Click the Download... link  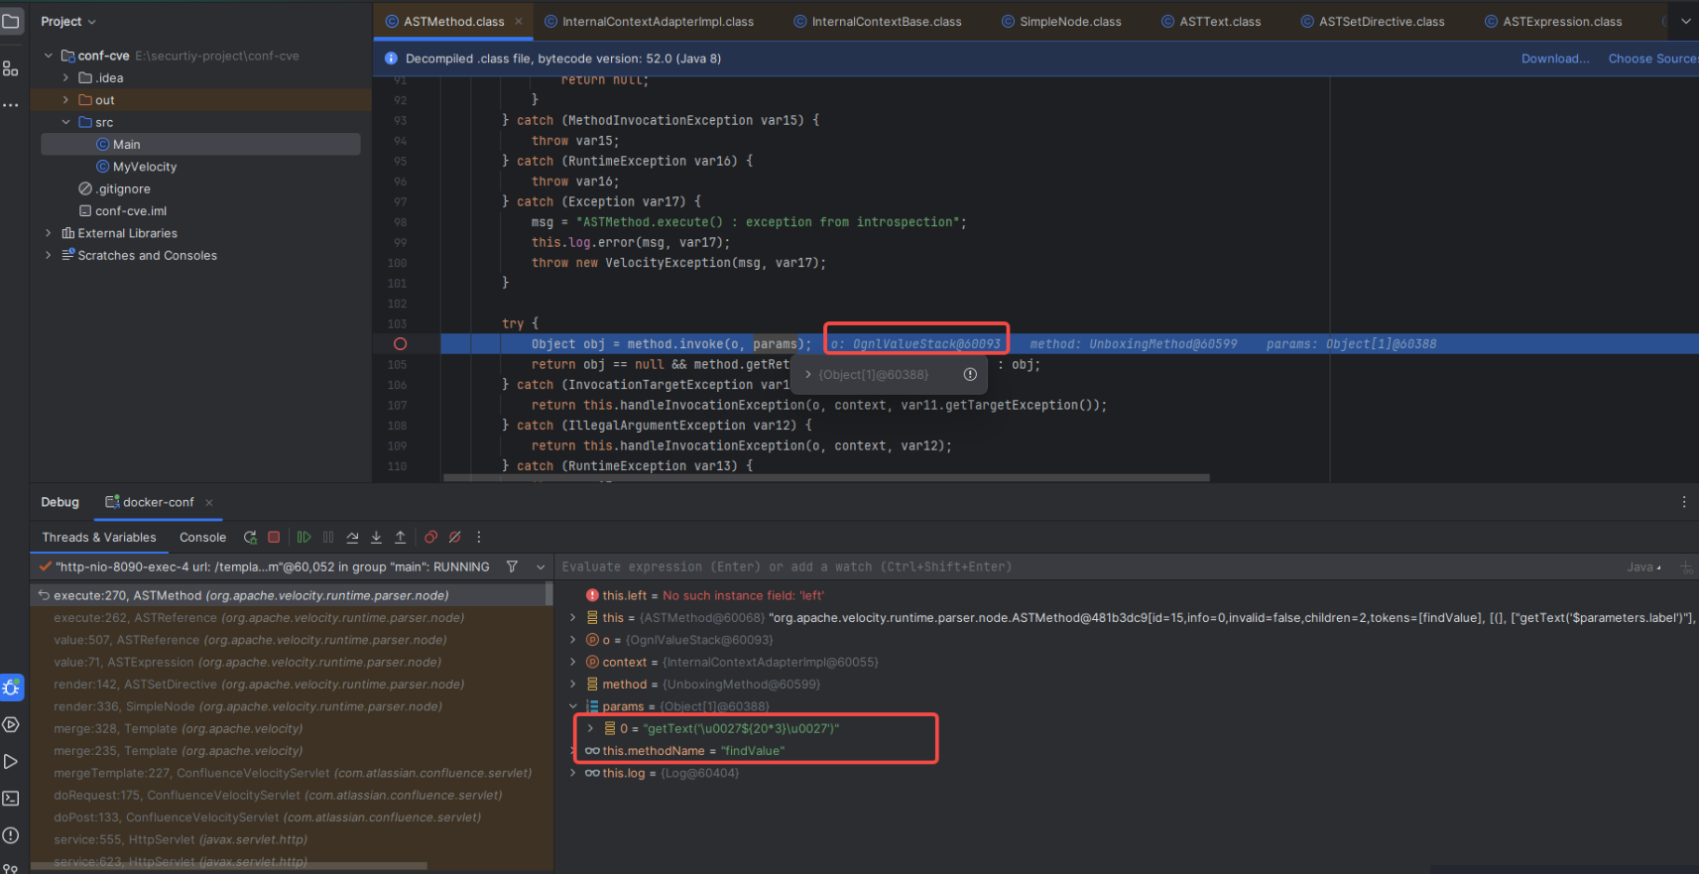1555,59
